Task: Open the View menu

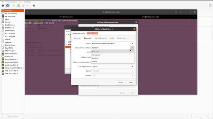Action: click(21, 2)
